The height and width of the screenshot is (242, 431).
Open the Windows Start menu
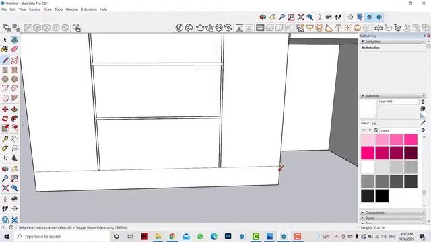[7, 236]
